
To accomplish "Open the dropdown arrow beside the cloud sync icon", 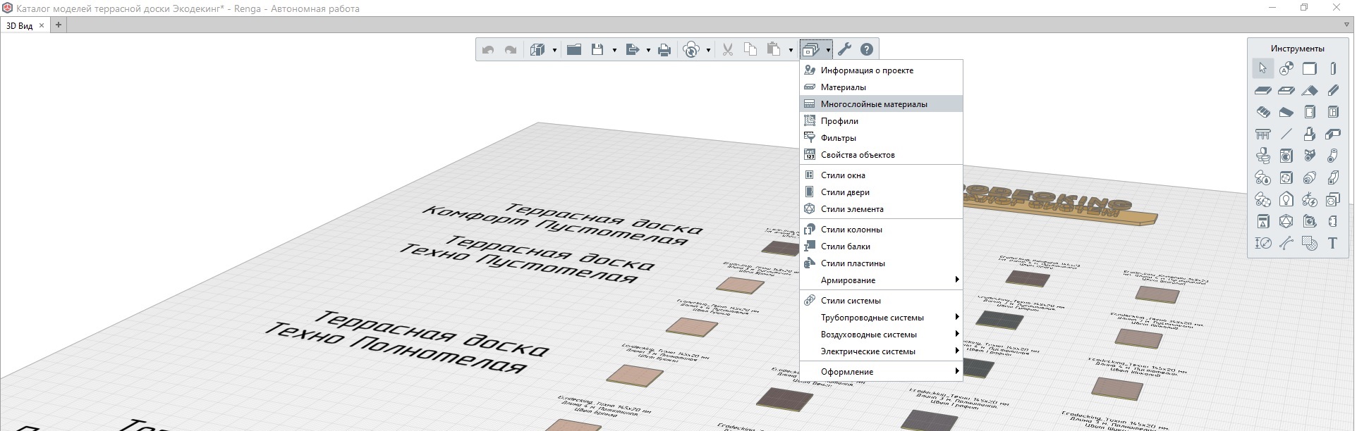I will pos(708,50).
